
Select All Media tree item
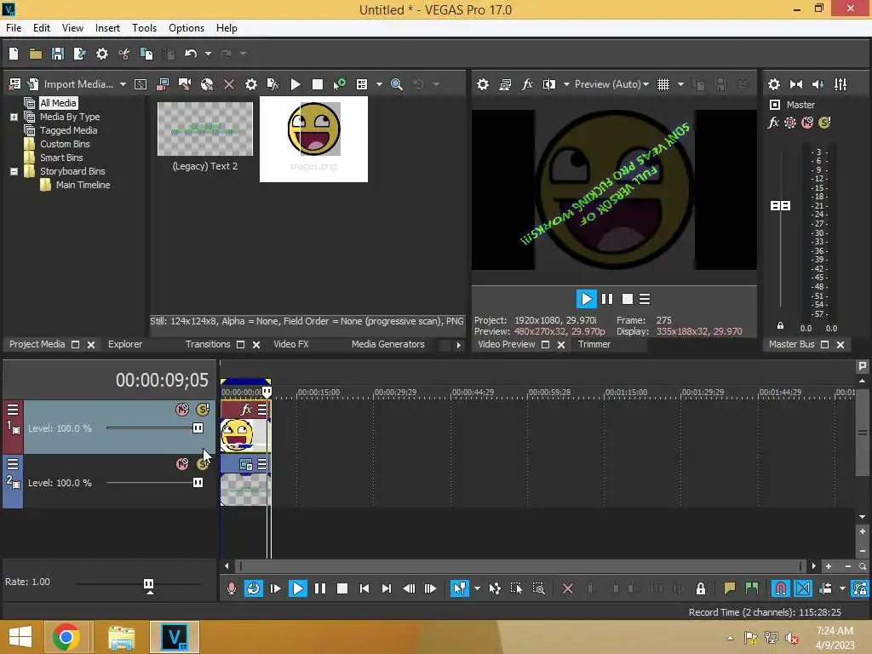coord(58,103)
